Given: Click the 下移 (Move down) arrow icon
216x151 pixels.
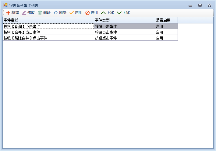Looking at the screenshot, I should (119, 13).
